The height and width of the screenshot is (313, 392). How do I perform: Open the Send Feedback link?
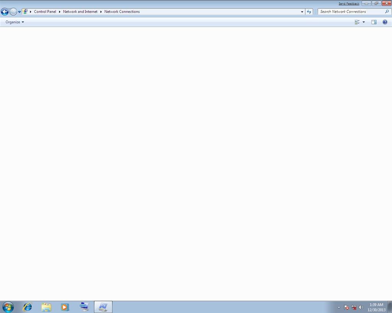(349, 3)
